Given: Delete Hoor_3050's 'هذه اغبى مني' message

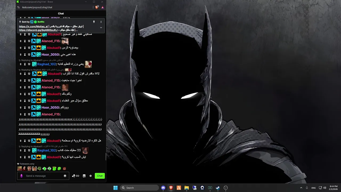Looking at the screenshot, I should (x=21, y=54).
